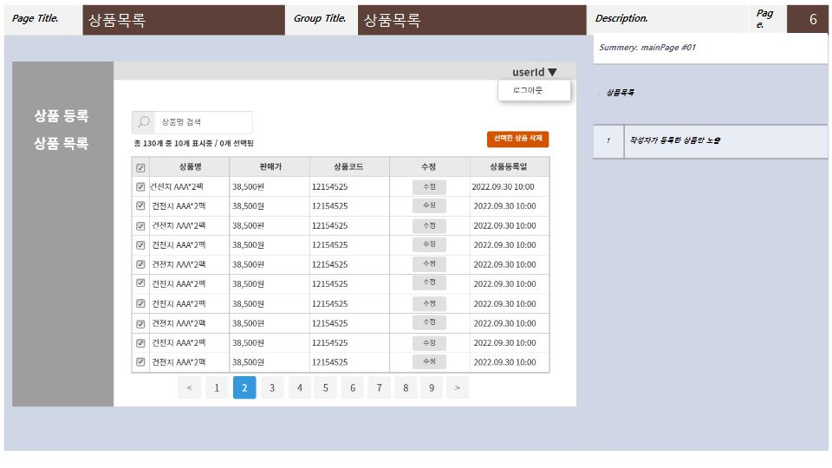Click 수정 button in the sixth product row
The width and height of the screenshot is (832, 468).
(429, 283)
